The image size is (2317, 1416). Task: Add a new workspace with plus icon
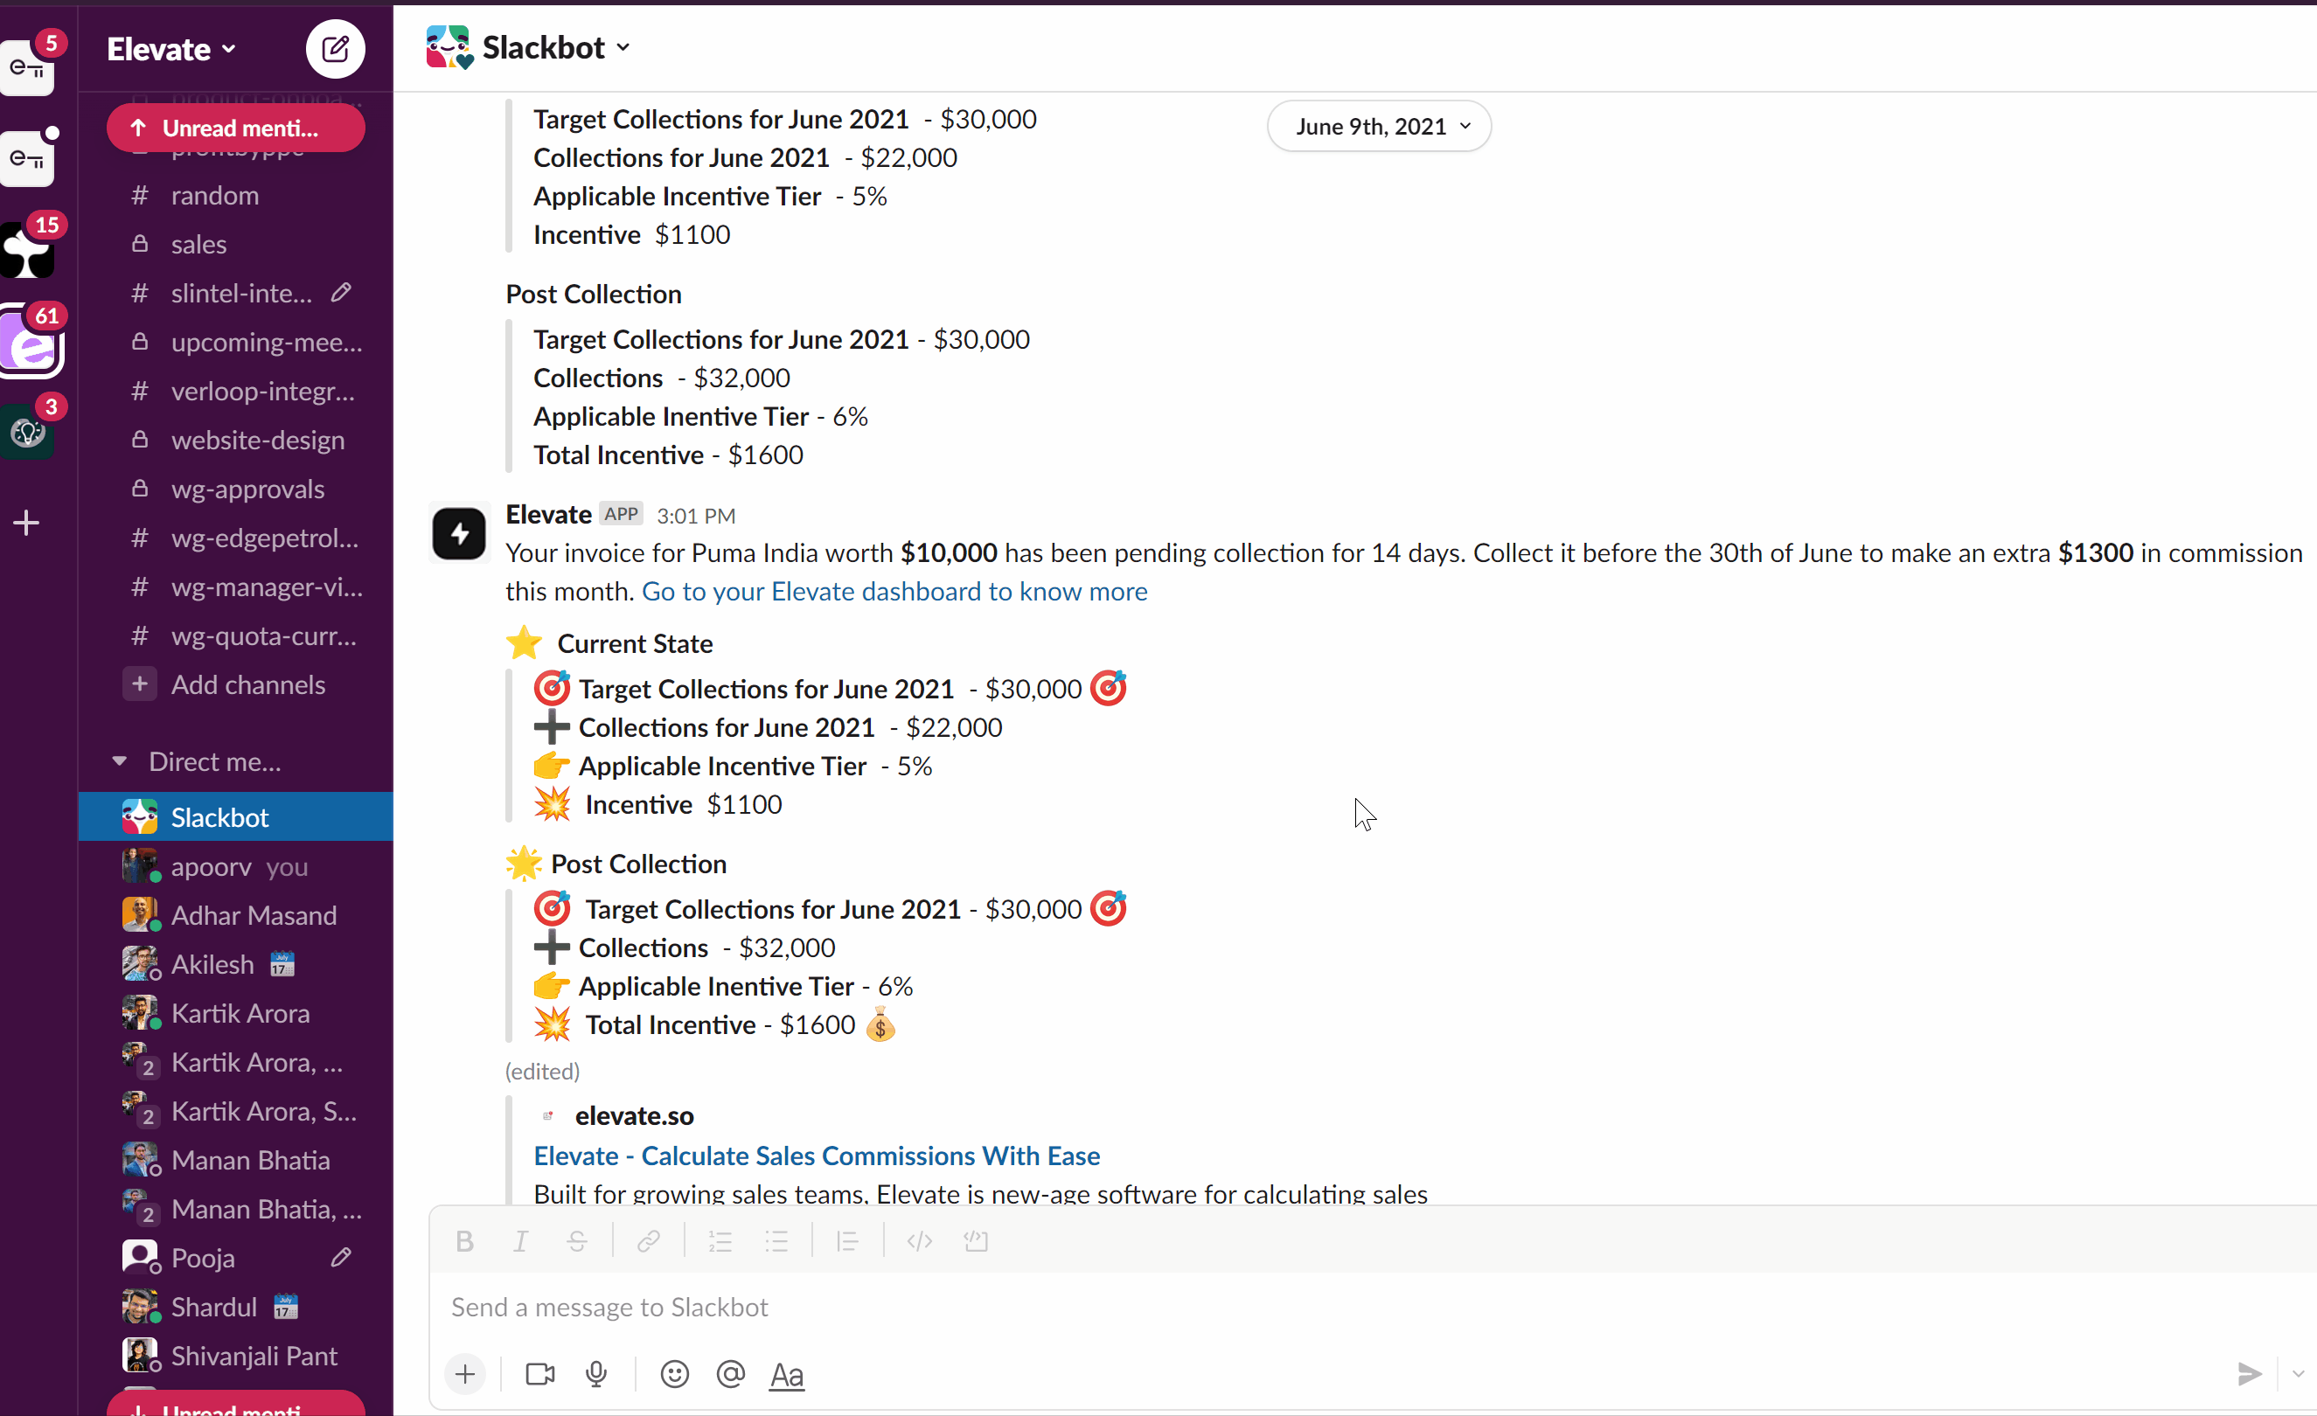click(26, 523)
